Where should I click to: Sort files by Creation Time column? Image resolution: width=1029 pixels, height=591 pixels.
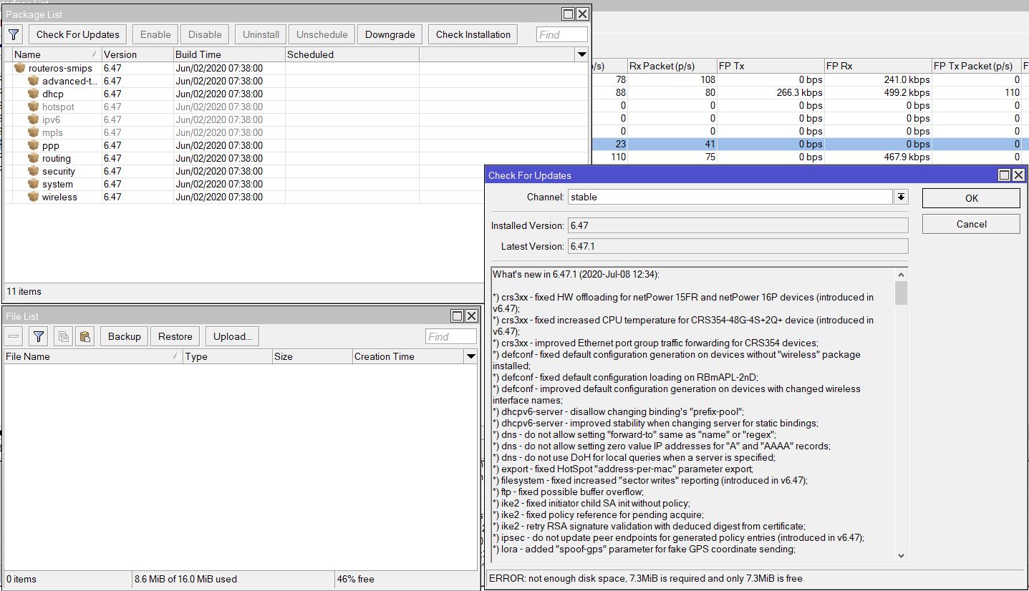[408, 356]
